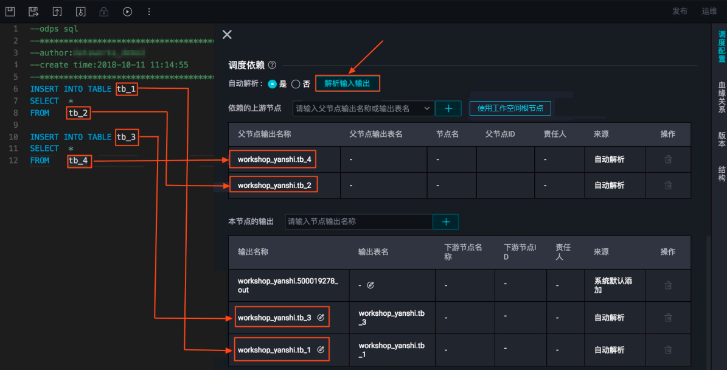This screenshot has height=370, width=727.
Task: Click the unlock padlock icon
Action: [104, 11]
